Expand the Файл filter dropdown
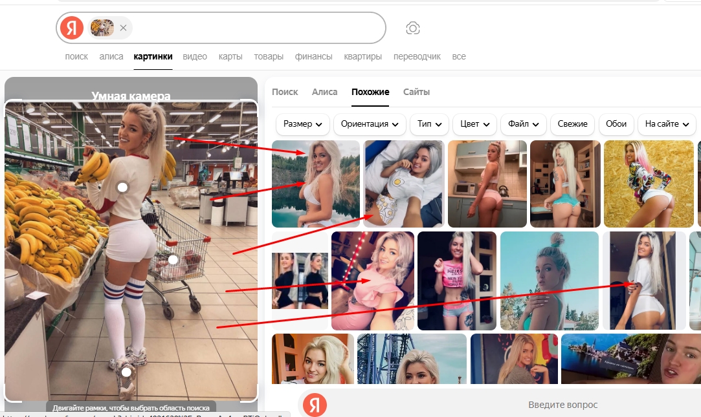This screenshot has width=701, height=417. click(x=524, y=124)
